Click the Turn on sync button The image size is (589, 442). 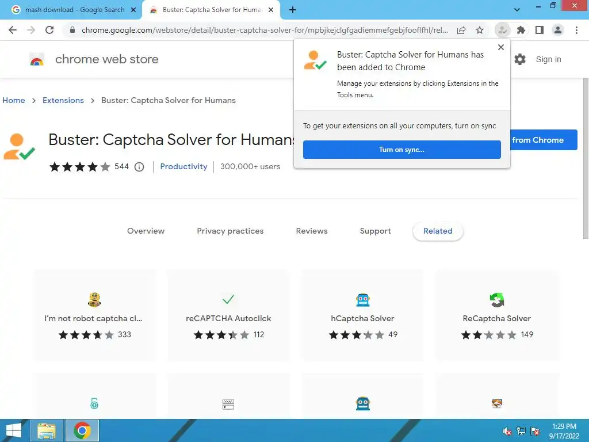[x=402, y=150]
